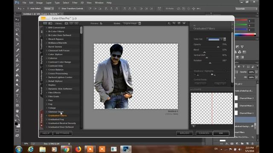Select the Hand tool
The image size is (273, 153).
(17, 110)
